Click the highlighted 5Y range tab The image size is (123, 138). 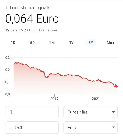(x=91, y=43)
